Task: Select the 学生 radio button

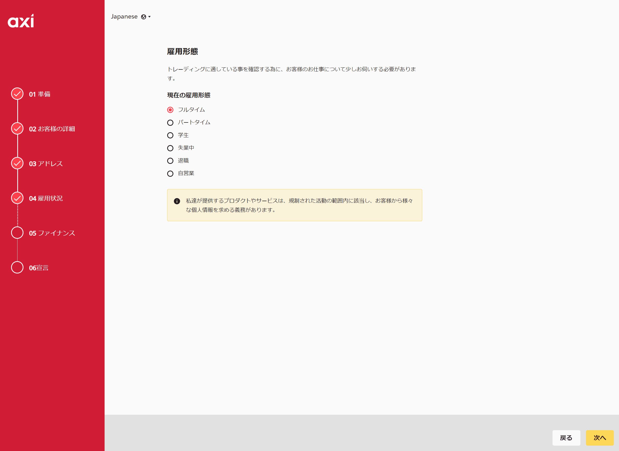Action: point(170,135)
